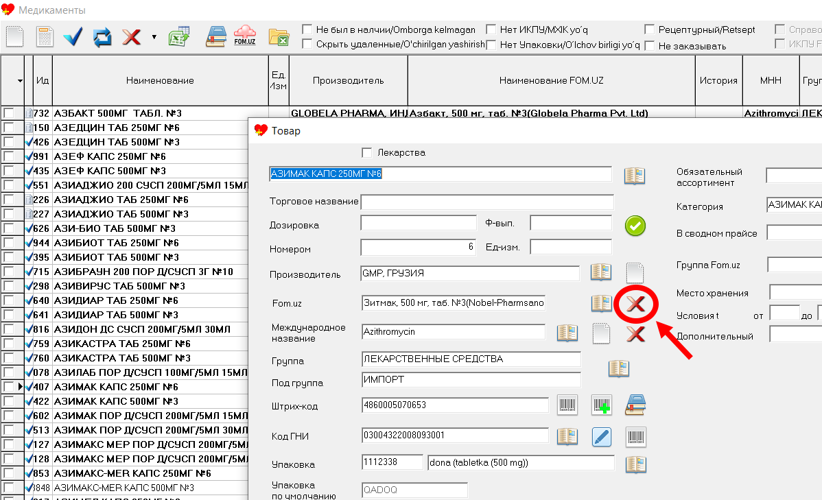The image size is (822, 500).
Task: Clear Международное название with its red X
Action: (x=635, y=333)
